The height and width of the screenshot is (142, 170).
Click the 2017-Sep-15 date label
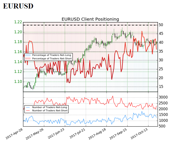118,134
